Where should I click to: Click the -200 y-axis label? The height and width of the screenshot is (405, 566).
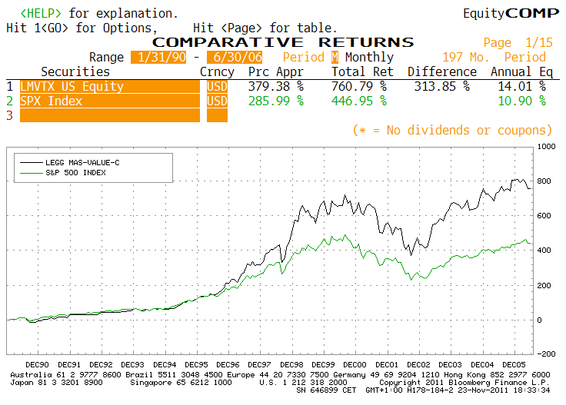point(547,354)
